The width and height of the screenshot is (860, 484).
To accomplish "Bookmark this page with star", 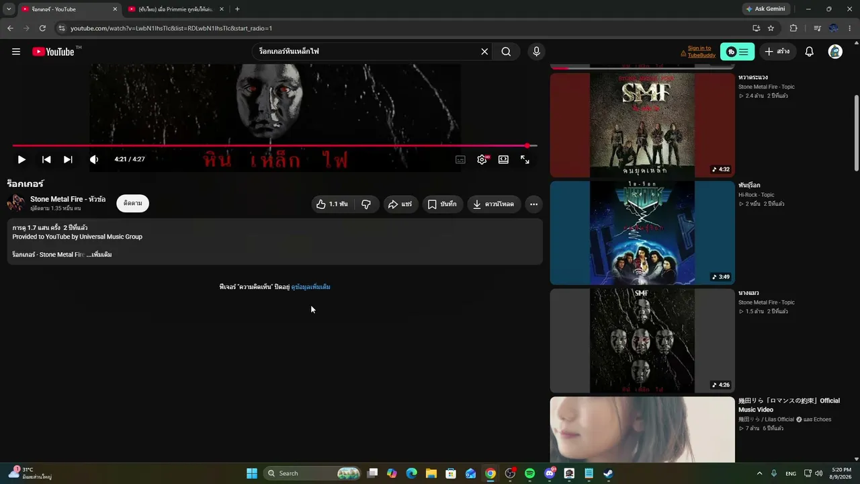I will (771, 28).
